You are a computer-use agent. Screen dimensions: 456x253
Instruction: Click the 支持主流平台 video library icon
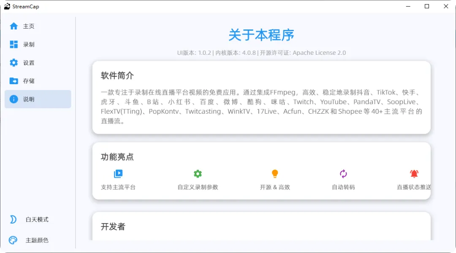pyautogui.click(x=118, y=174)
